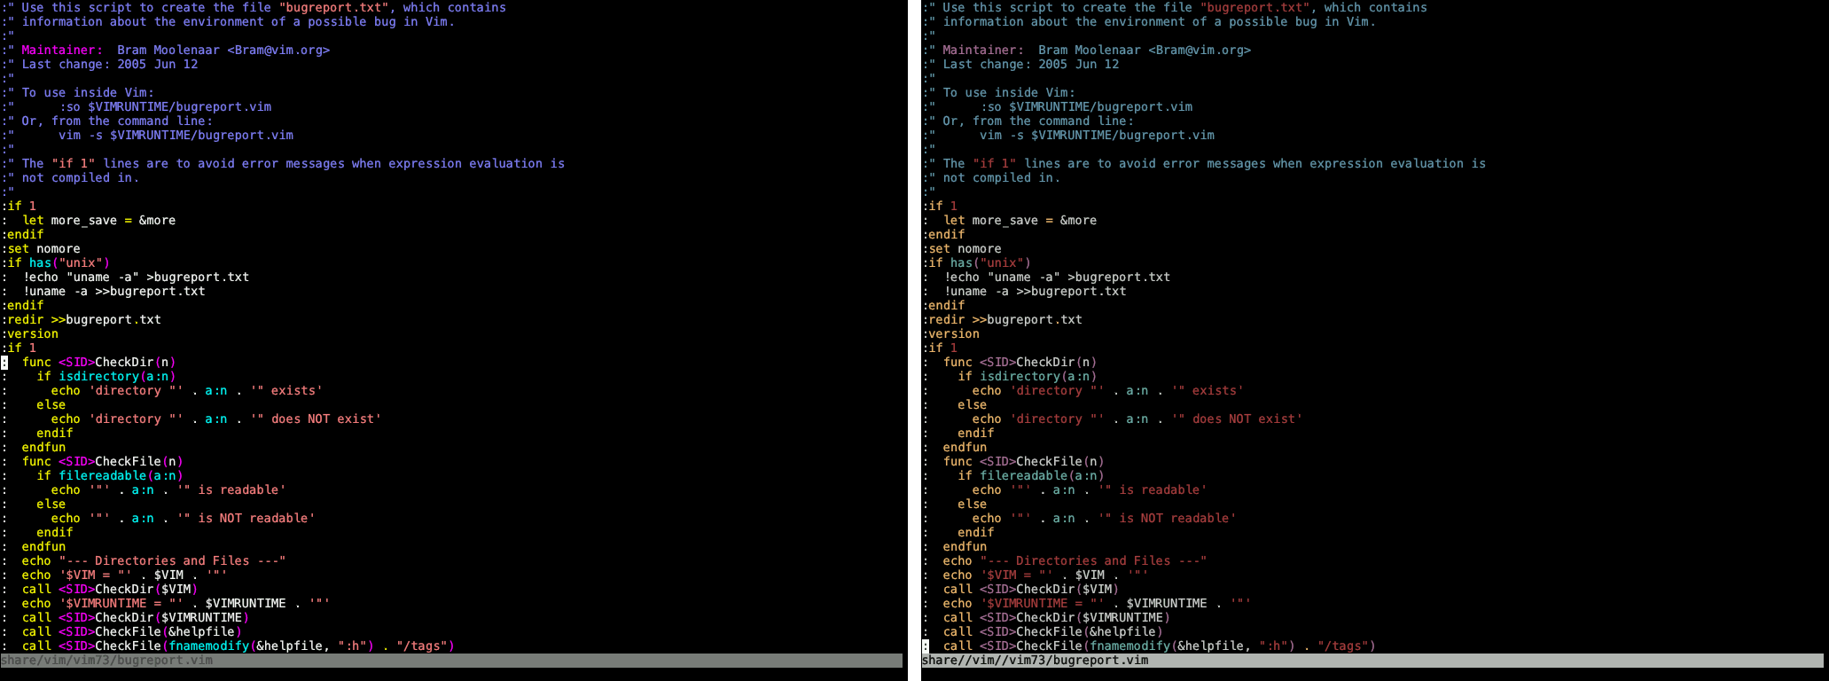Click ":set nomore" in the left pane
1829x681 pixels.
[x=42, y=249]
